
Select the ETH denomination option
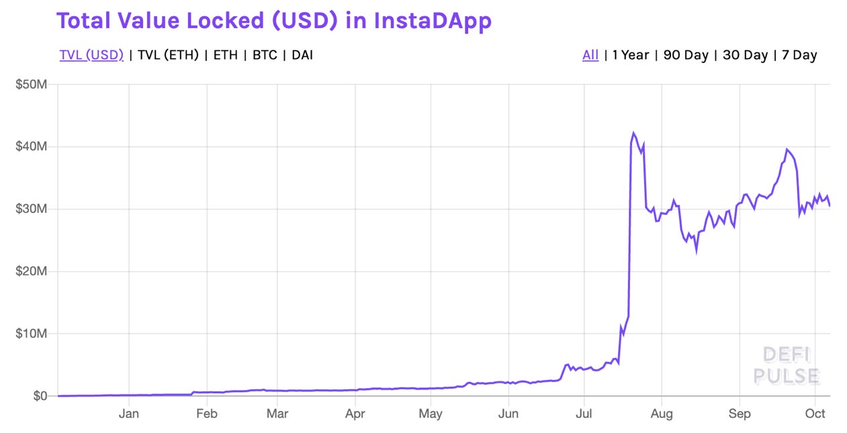coord(225,55)
